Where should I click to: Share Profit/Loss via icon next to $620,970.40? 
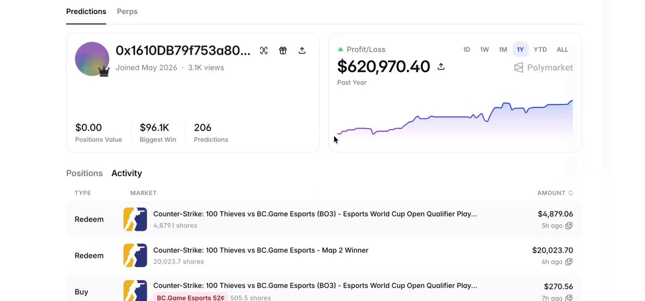pos(441,66)
